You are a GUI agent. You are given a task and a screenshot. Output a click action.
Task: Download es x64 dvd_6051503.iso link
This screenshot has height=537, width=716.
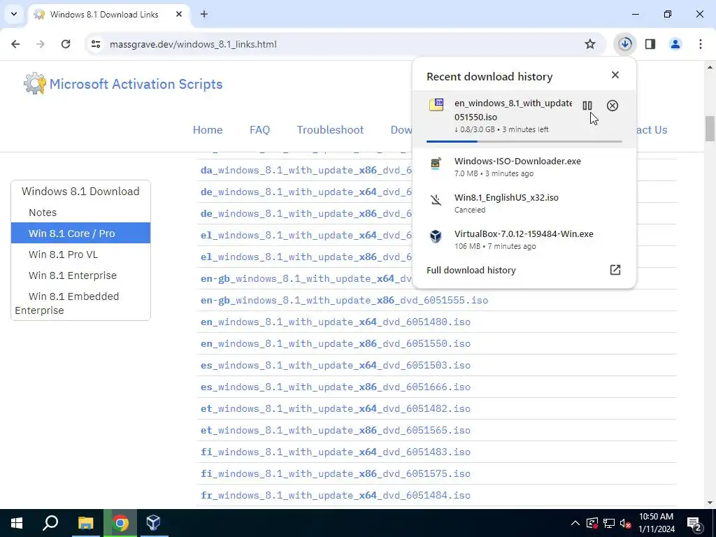(336, 365)
